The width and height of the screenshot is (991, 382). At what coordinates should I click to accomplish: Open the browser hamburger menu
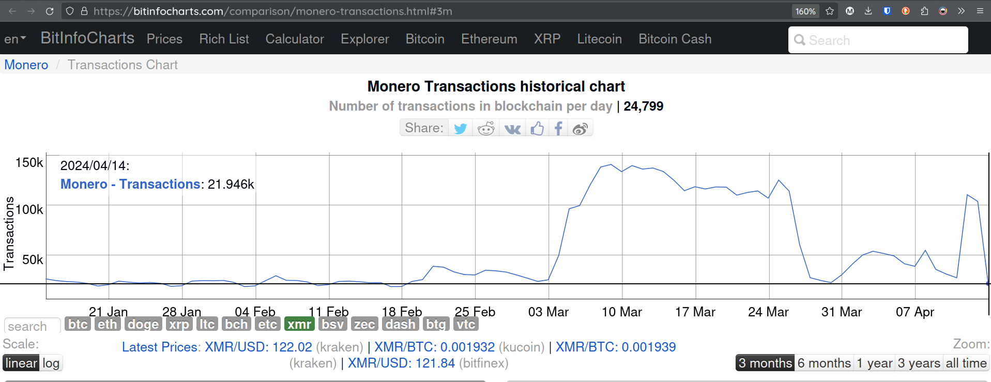[980, 11]
